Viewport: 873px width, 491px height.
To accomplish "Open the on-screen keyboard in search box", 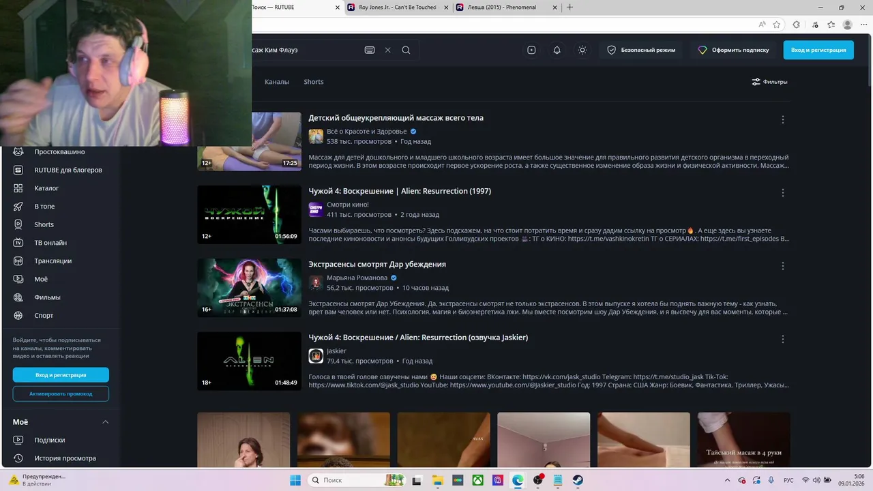I will [370, 50].
